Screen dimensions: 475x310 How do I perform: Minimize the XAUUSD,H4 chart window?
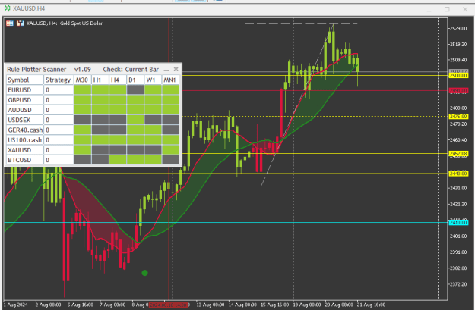tap(429, 10)
